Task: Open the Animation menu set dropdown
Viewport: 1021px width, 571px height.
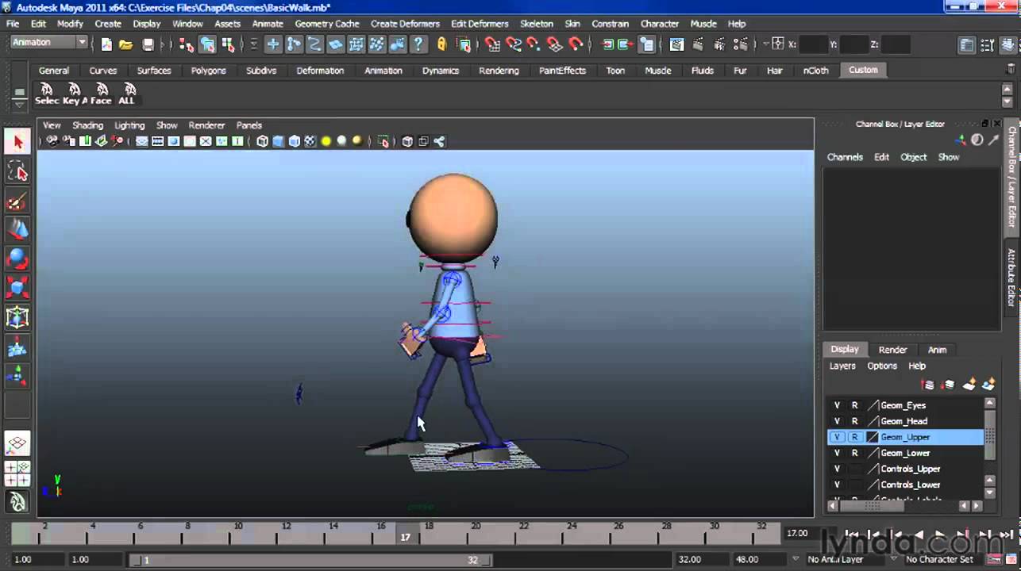Action: [x=48, y=42]
